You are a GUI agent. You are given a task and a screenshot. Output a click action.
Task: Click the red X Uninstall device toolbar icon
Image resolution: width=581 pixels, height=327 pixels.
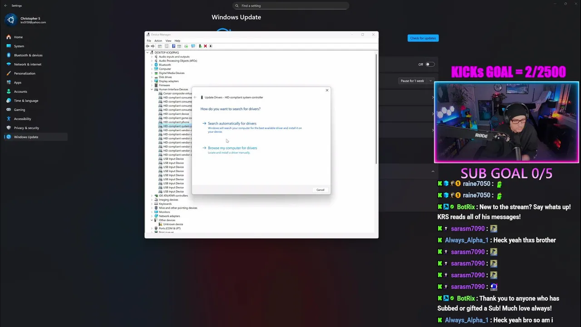click(x=205, y=46)
